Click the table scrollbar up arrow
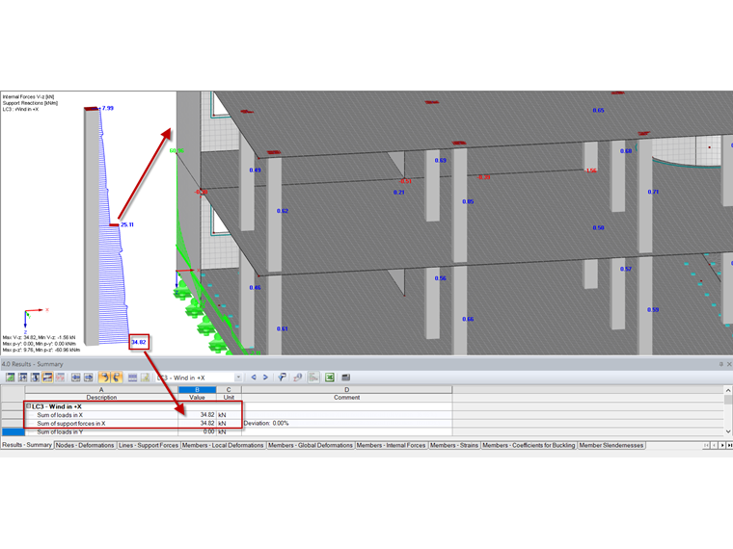733x549 pixels. coord(728,390)
